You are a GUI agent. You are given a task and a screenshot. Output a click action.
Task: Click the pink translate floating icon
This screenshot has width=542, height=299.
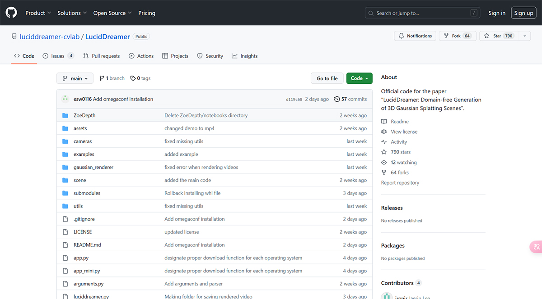[536, 247]
